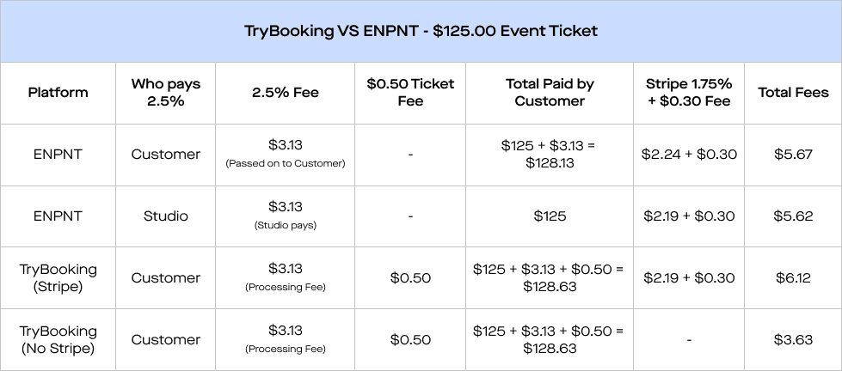Click the table title about $125.00 Event Ticket
Screen dimensions: 842x371
click(x=421, y=31)
